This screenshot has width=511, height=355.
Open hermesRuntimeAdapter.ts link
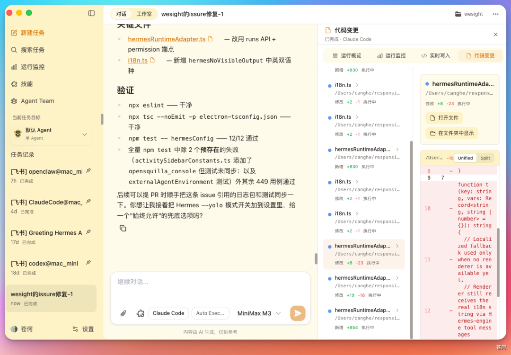click(x=167, y=39)
